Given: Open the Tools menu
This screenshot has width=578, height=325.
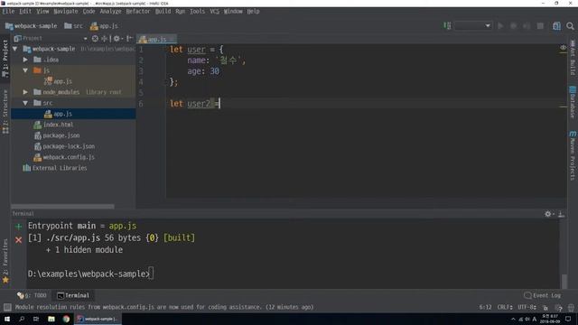Looking at the screenshot, I should [x=197, y=12].
